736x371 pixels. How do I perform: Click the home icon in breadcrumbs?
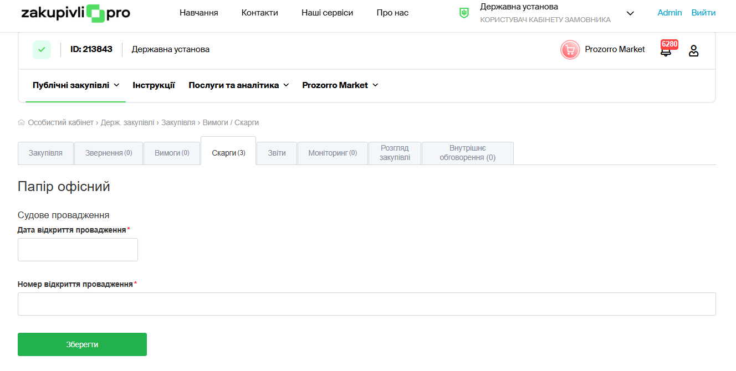click(x=22, y=122)
